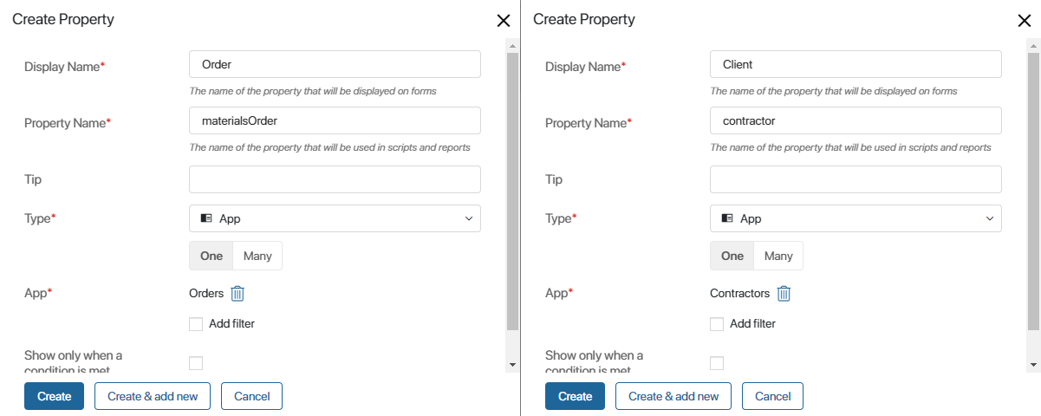This screenshot has width=1041, height=416.
Task: Delete the Orders app selection trash icon
Action: 237,294
